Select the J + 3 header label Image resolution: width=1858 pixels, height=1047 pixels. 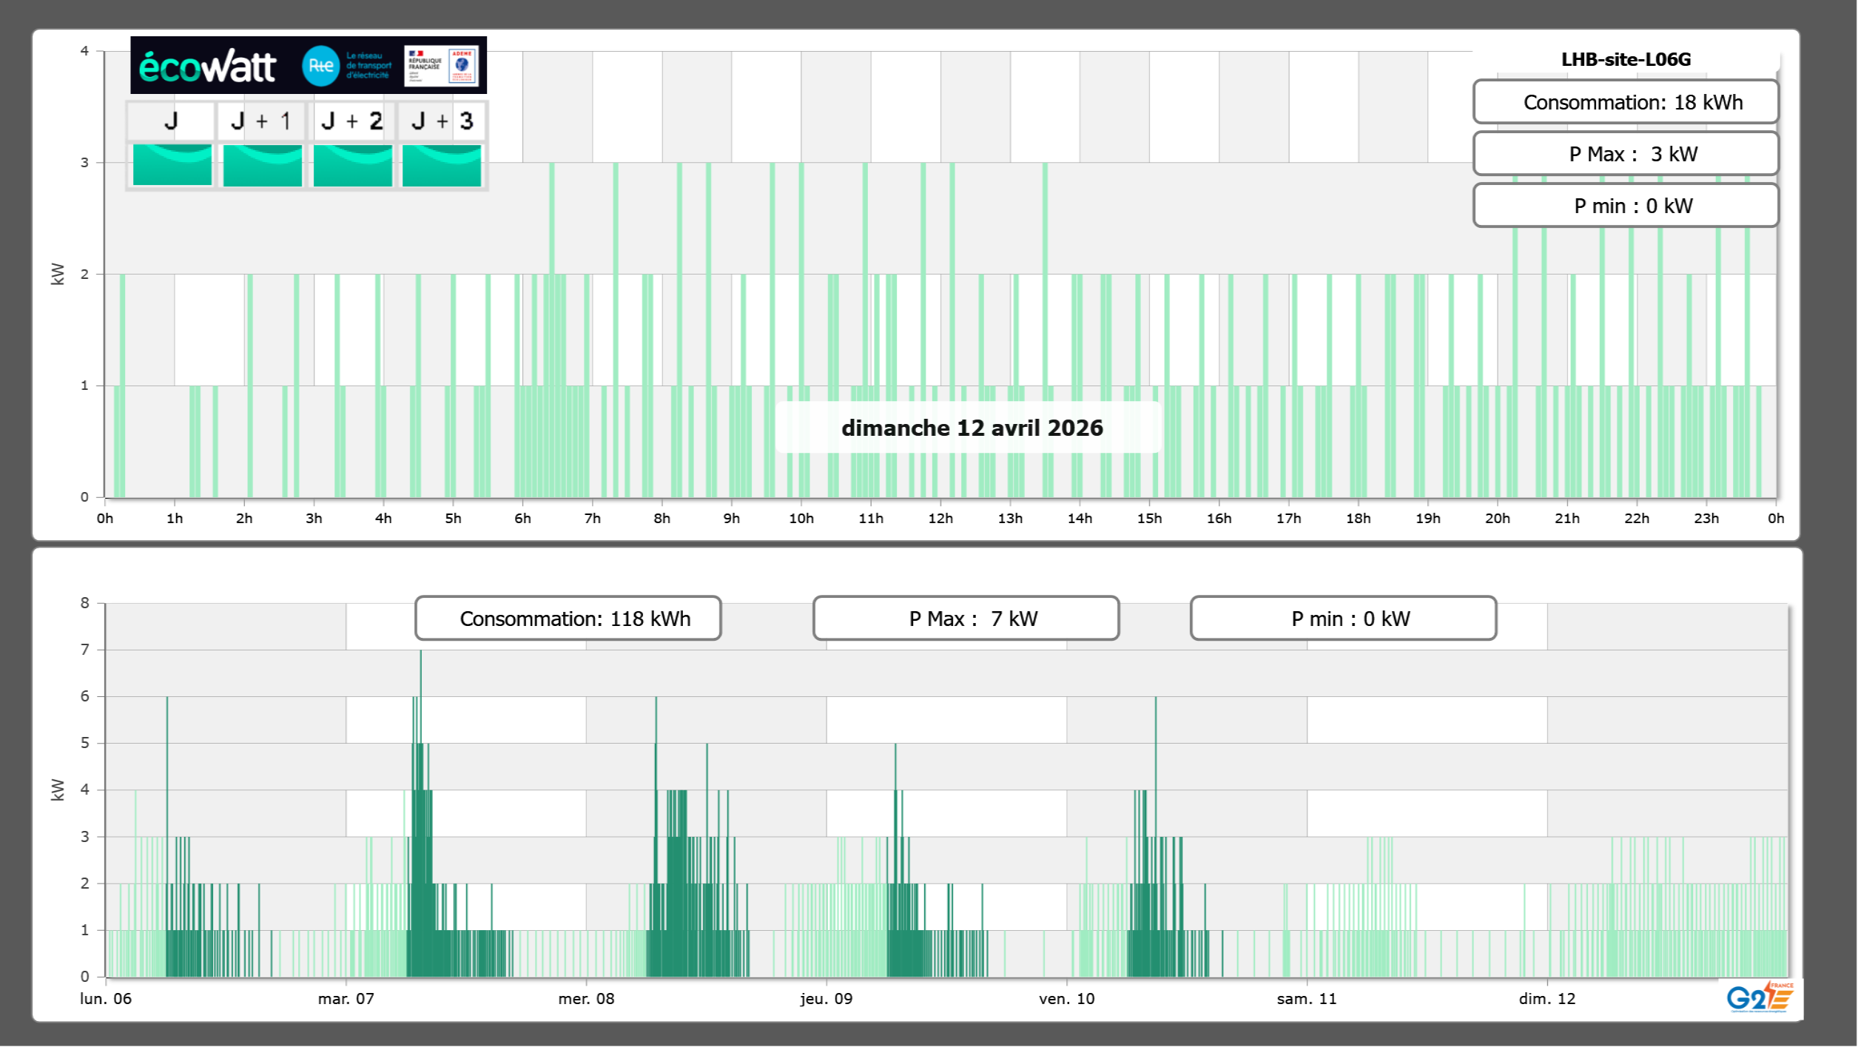442,121
